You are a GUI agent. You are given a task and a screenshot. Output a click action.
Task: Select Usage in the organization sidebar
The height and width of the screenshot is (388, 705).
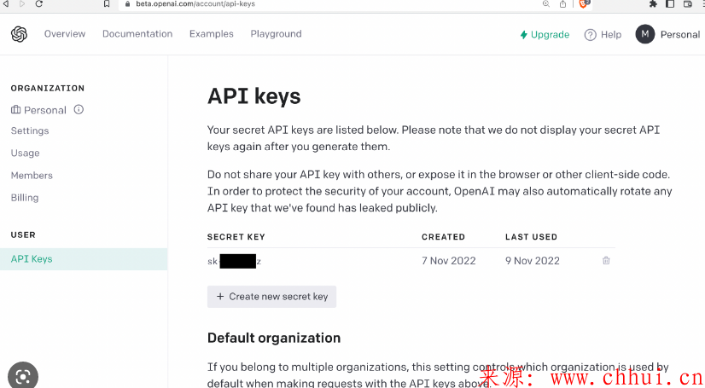point(26,153)
